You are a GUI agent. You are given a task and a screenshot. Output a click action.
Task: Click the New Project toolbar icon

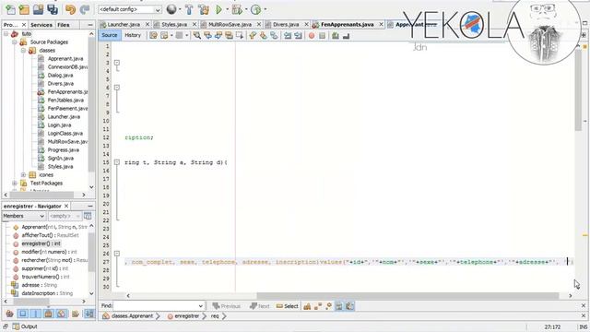(24, 9)
